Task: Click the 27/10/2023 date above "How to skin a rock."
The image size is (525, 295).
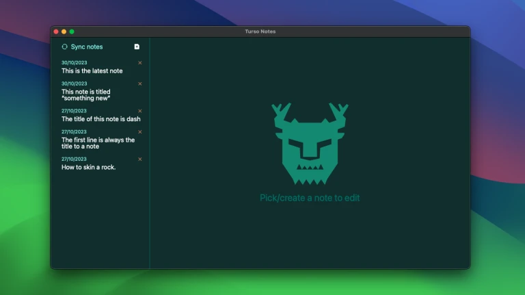Action: [74, 159]
